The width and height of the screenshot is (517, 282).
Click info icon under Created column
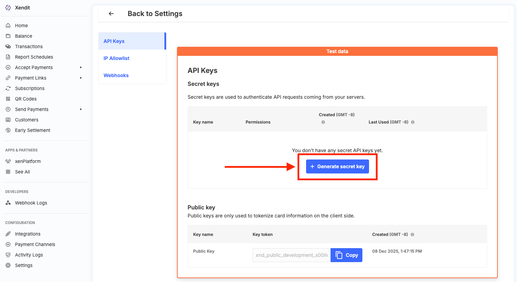(323, 122)
